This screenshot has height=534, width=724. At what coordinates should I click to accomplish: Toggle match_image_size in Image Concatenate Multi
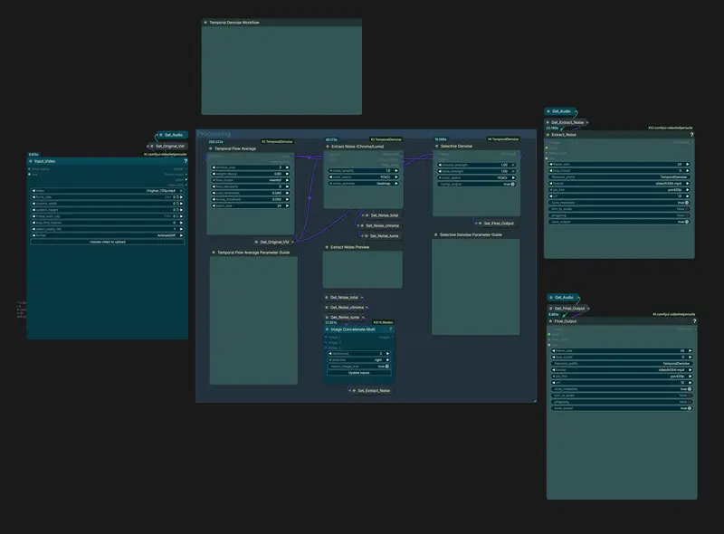coord(387,366)
